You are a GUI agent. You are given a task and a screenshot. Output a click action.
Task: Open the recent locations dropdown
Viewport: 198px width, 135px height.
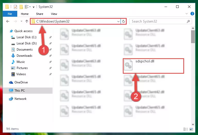pos(21,21)
